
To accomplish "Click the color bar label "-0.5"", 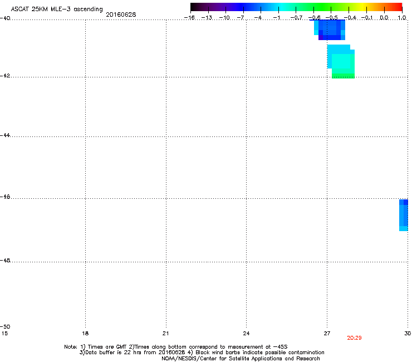I will click(332, 18).
